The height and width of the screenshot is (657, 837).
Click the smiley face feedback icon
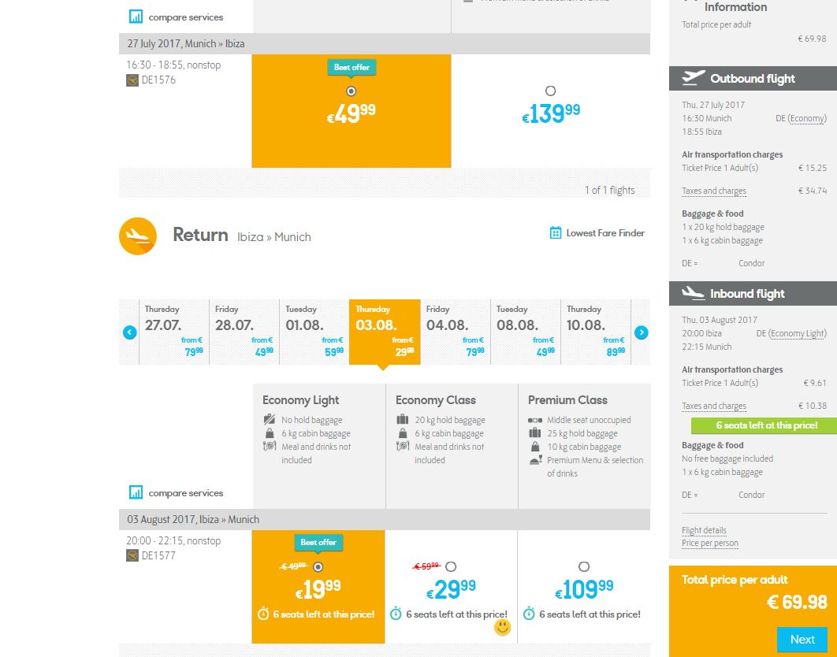[x=502, y=627]
